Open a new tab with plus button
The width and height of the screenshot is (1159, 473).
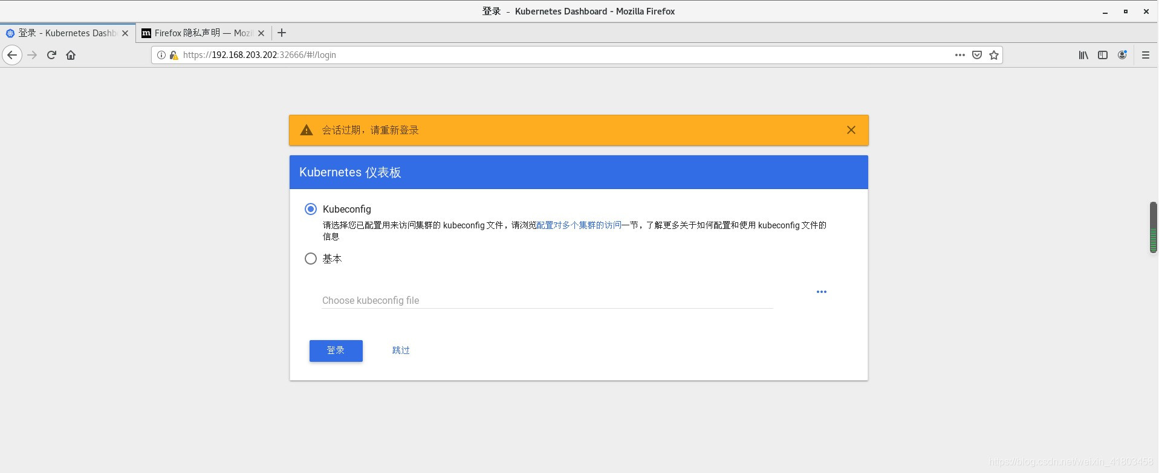click(x=282, y=33)
